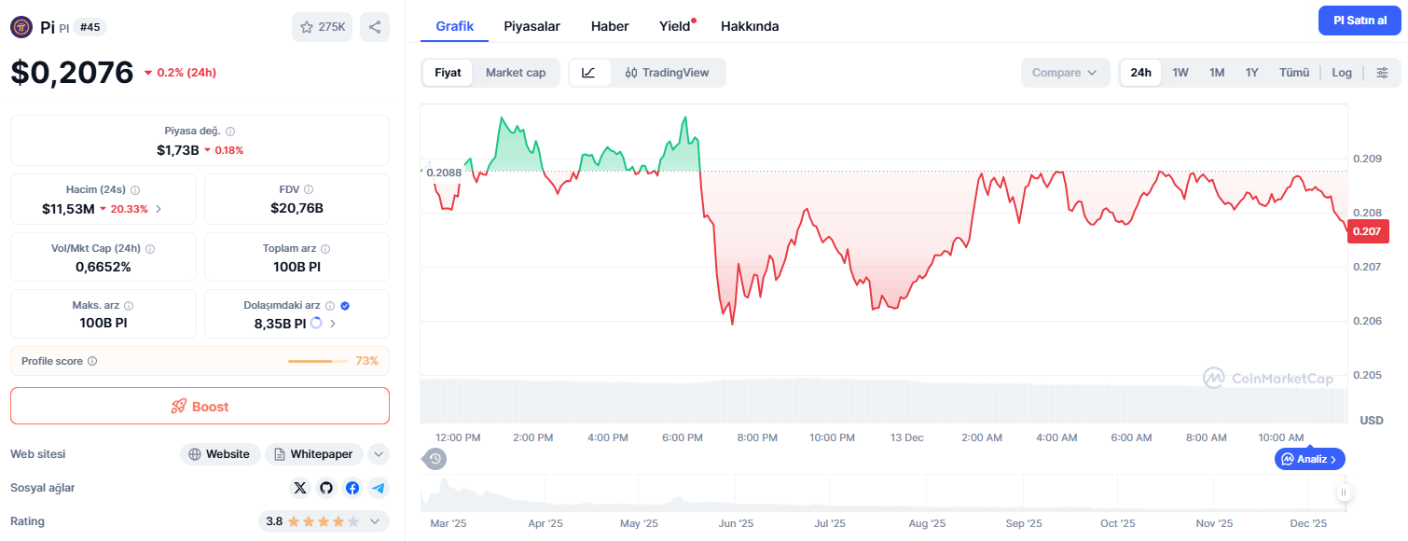This screenshot has width=1408, height=541.
Task: Expand Dolaşımdaki arz details arrow
Action: 333,324
